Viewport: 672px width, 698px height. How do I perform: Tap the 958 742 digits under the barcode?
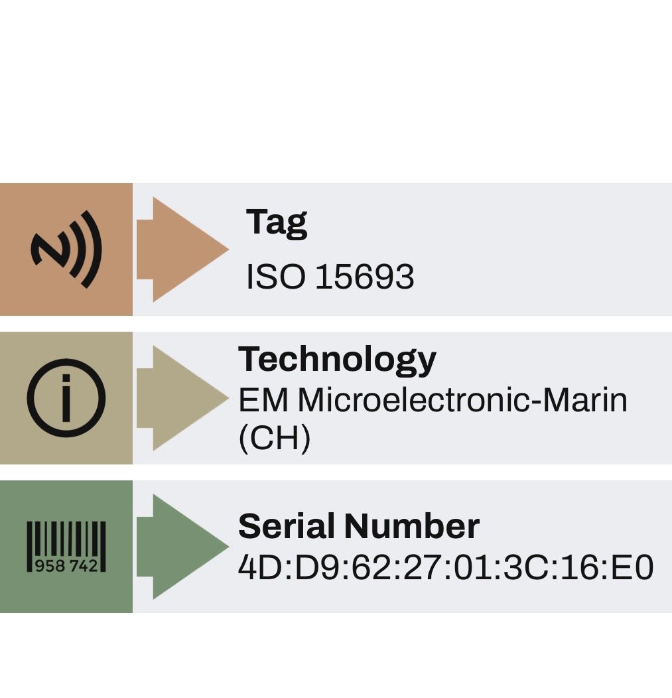(66, 566)
